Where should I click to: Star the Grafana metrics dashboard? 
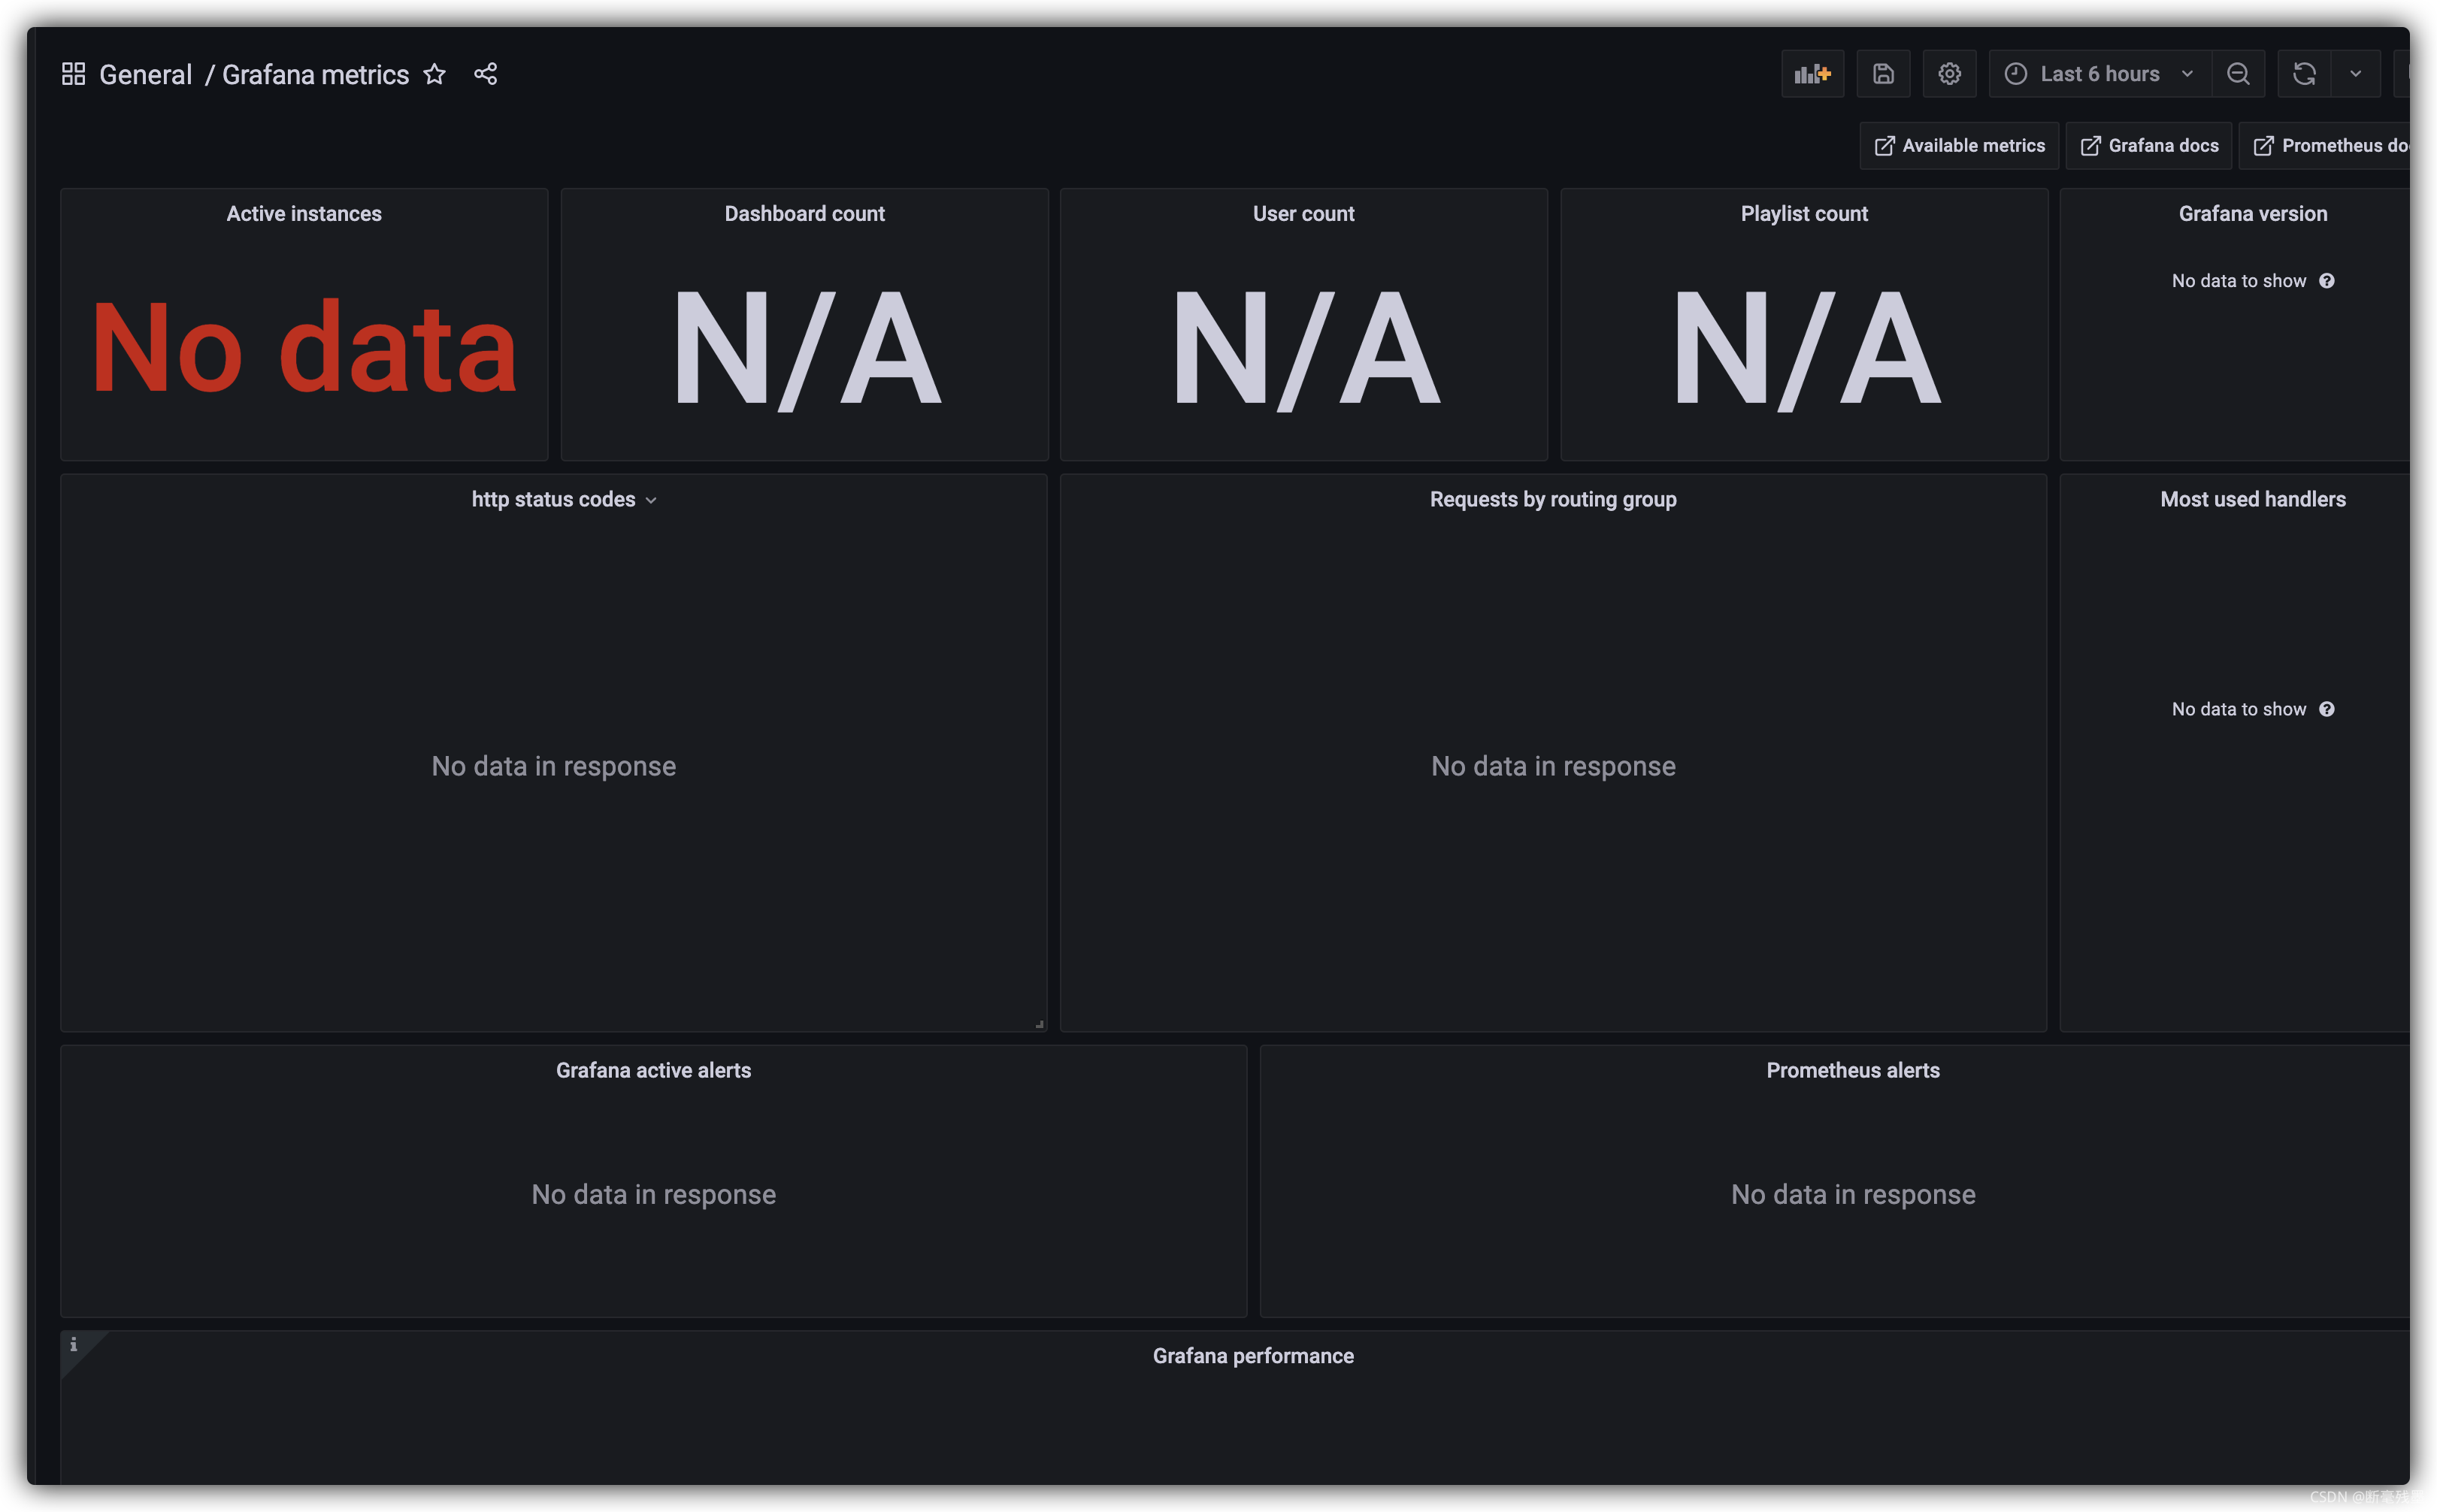[x=434, y=74]
